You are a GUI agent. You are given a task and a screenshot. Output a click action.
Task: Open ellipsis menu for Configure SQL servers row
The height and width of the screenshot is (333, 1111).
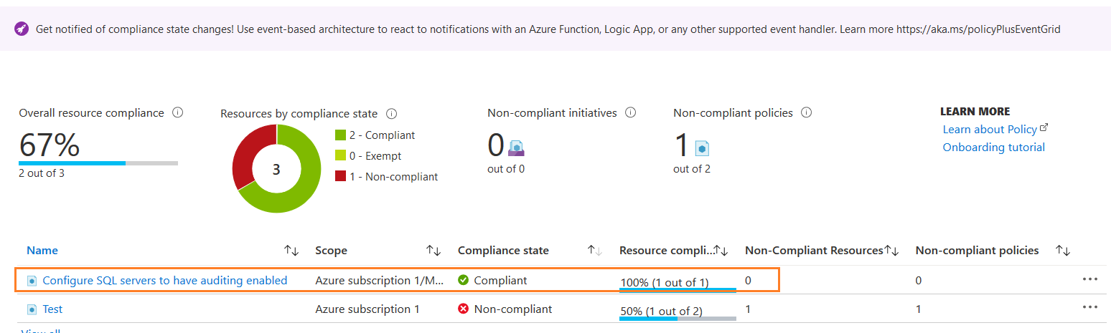(1089, 279)
